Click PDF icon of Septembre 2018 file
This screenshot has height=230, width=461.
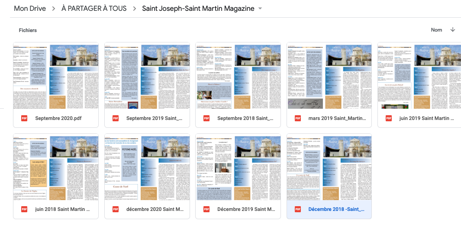(206, 118)
